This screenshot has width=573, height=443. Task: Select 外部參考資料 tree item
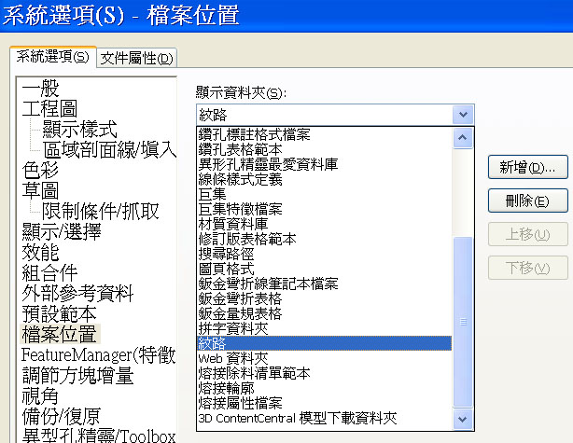coord(77,293)
